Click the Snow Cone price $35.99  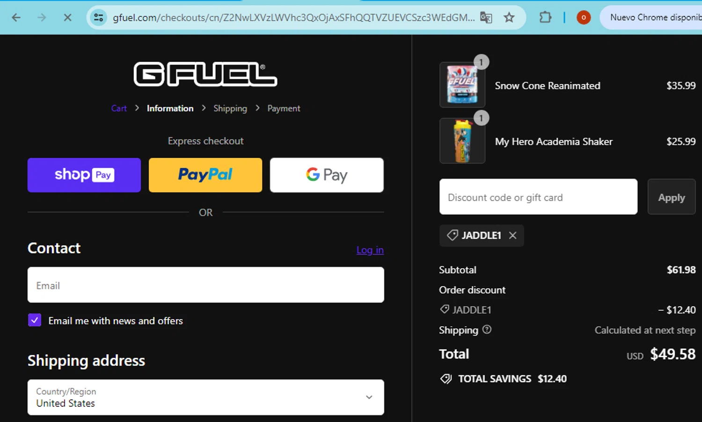pos(681,86)
